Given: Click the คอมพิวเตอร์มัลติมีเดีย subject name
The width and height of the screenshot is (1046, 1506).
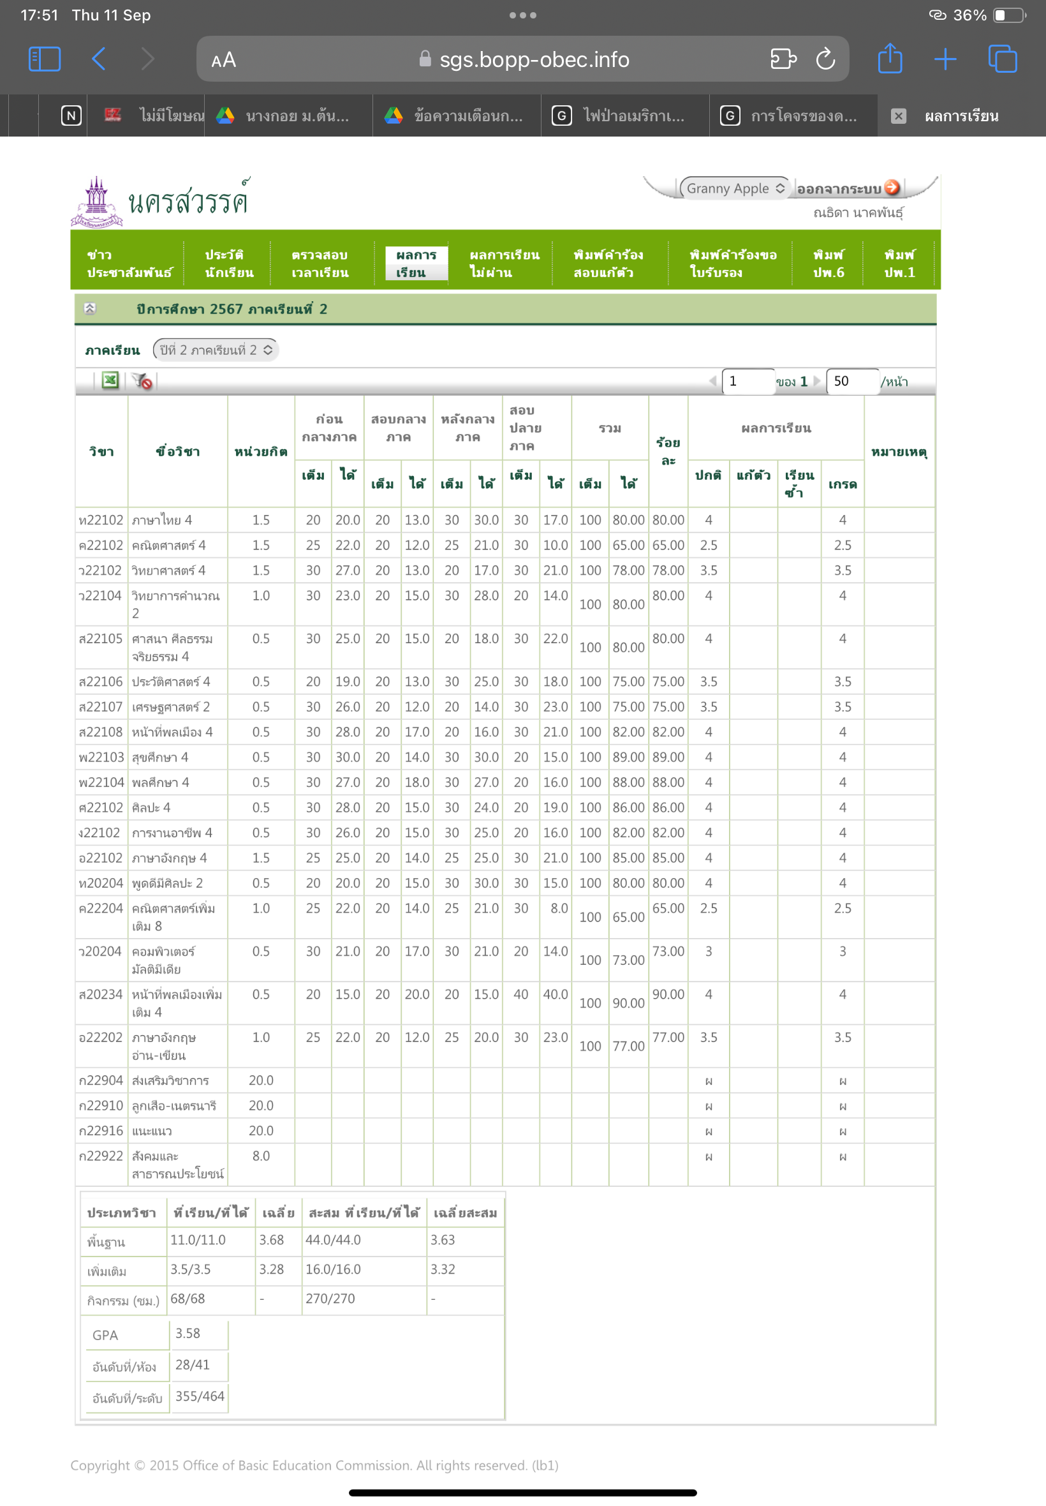Looking at the screenshot, I should [x=163, y=960].
